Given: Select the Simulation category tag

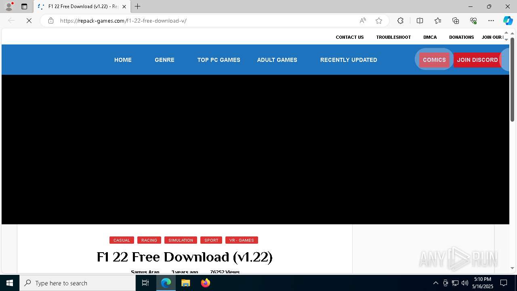Looking at the screenshot, I should click(181, 240).
